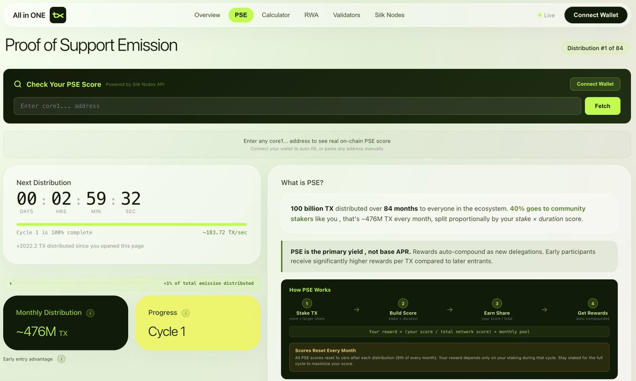Open the Early entry advantage info icon
The width and height of the screenshot is (636, 381).
tap(61, 359)
